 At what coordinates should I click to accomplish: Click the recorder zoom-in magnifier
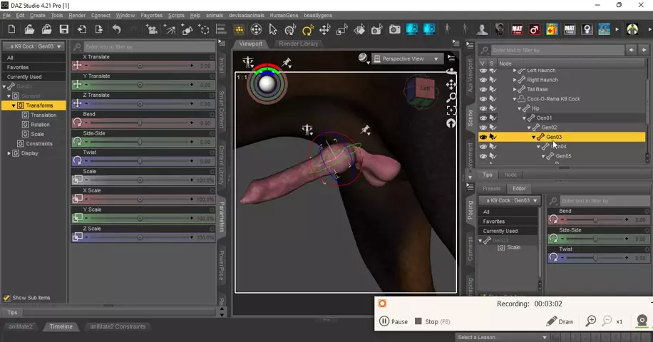point(590,321)
